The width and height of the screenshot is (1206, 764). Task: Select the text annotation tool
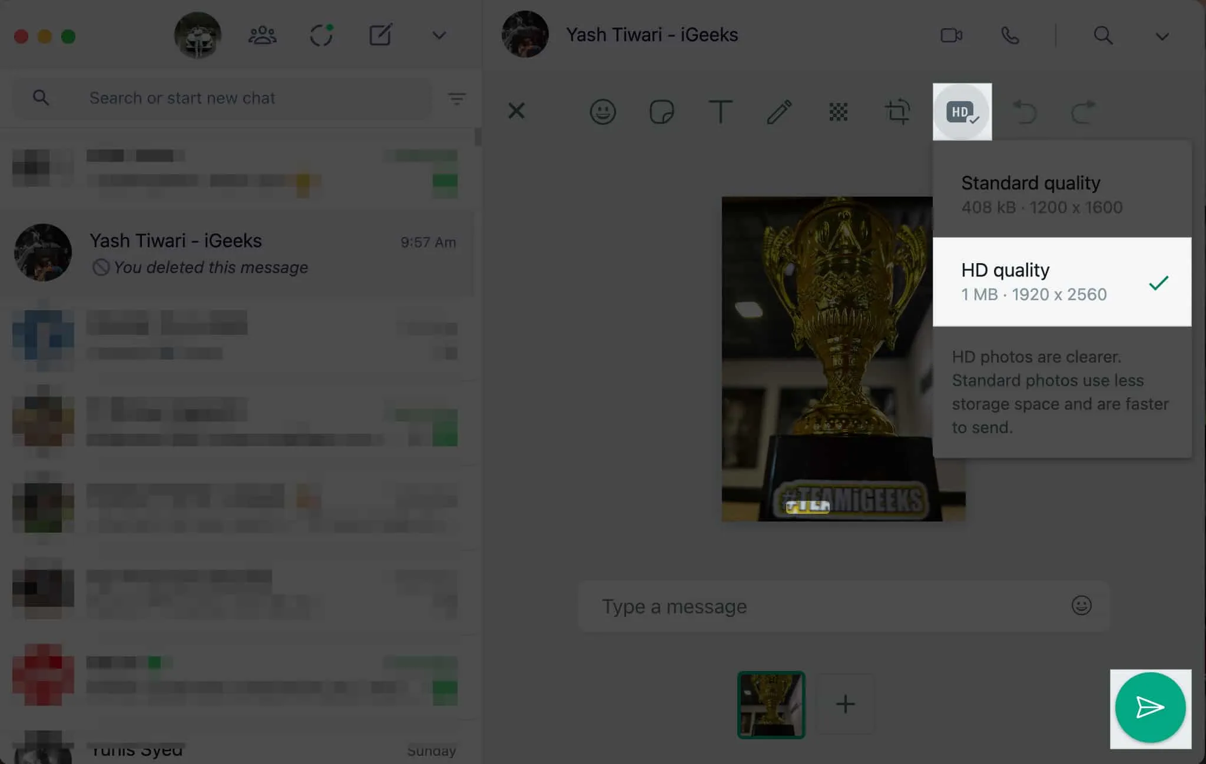tap(721, 111)
